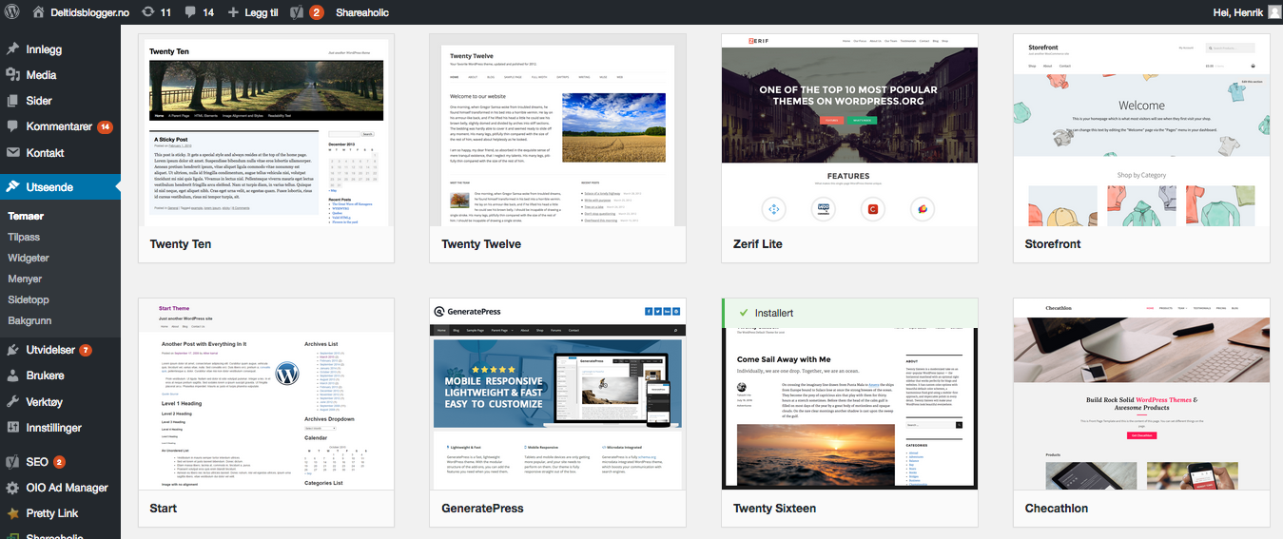
Task: Click the Brukere person icon
Action: click(x=13, y=375)
